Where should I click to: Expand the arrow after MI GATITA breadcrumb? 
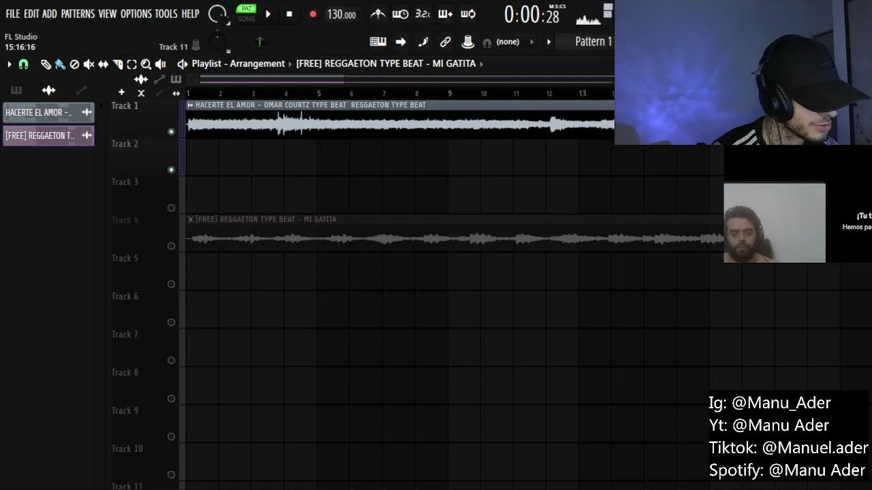[x=482, y=64]
